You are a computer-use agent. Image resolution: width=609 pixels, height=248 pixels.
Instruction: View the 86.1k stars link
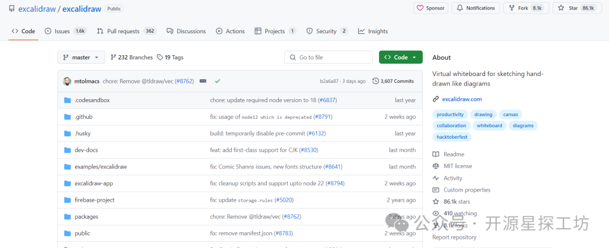(x=457, y=202)
